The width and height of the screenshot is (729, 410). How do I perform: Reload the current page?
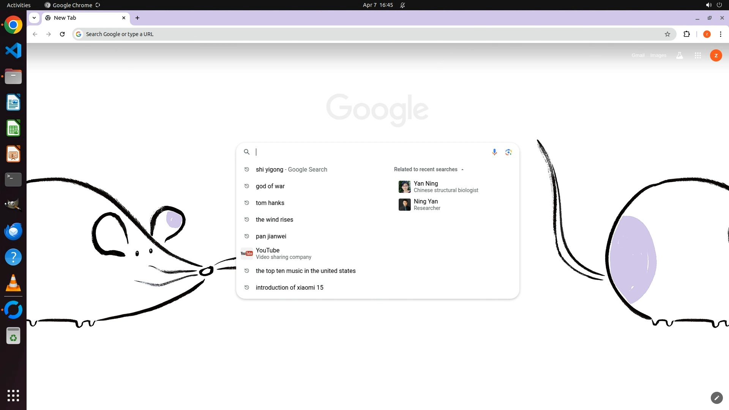[62, 34]
